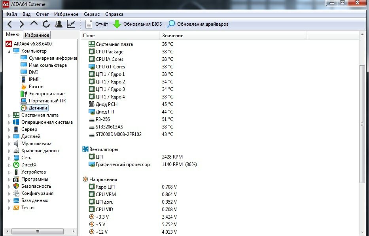Screen dimensions: 369x236
Task: Click the vertical scrollbar thumb in sensor list
Action: 362,124
